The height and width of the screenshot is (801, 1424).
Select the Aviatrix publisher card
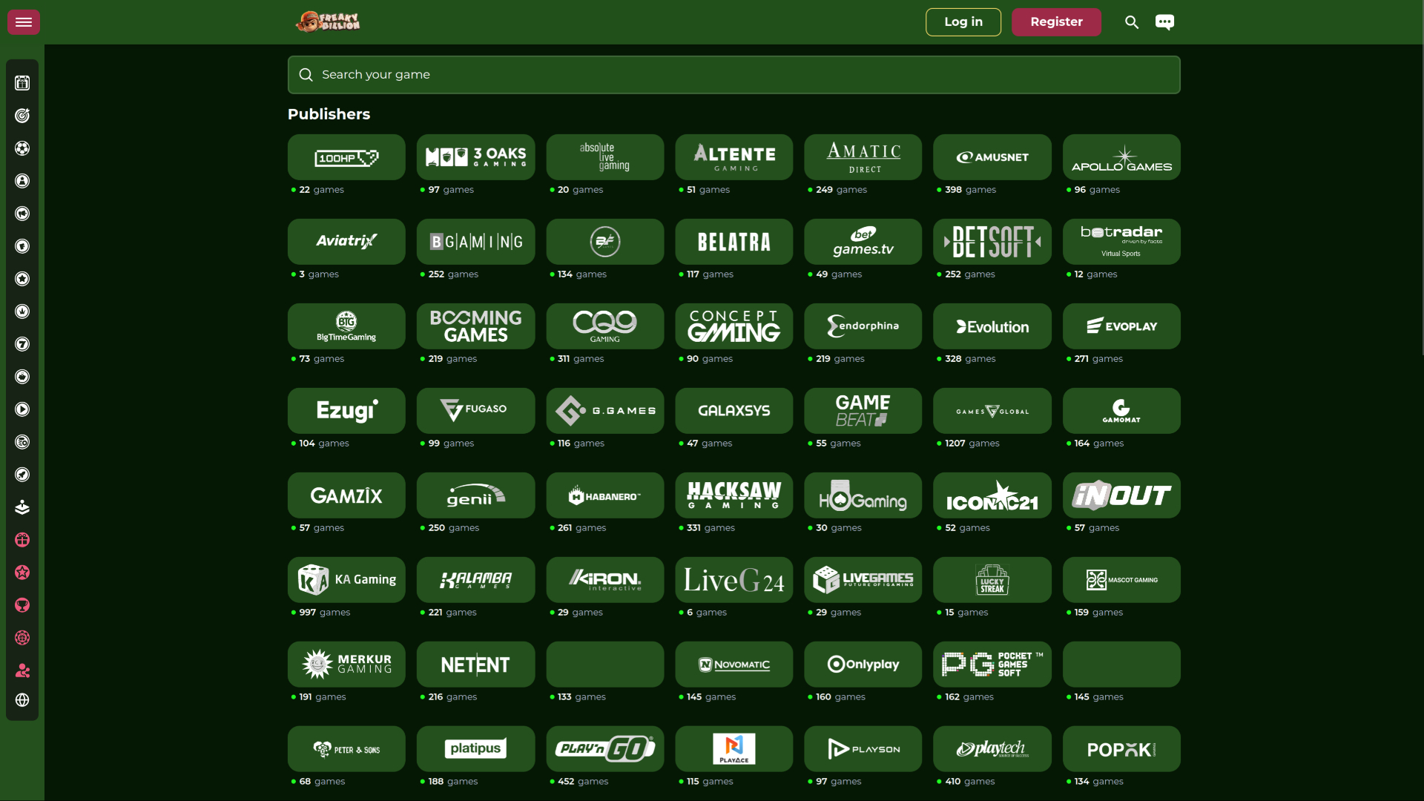tap(346, 242)
